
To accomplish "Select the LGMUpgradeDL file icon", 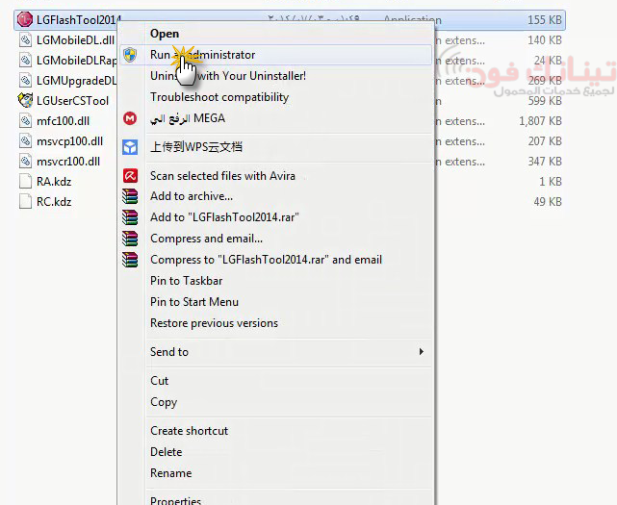I will point(26,80).
